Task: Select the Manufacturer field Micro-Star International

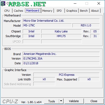Action: 61,21
